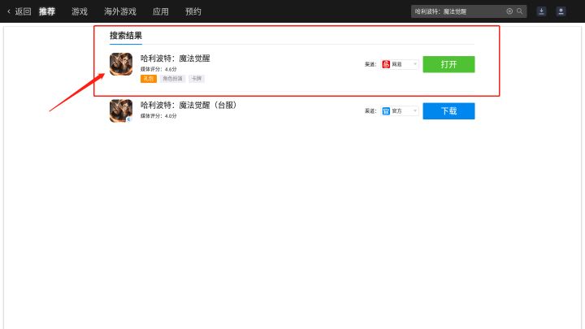Click the 媒体评分: 4.0分 text
The width and height of the screenshot is (585, 329).
158,116
